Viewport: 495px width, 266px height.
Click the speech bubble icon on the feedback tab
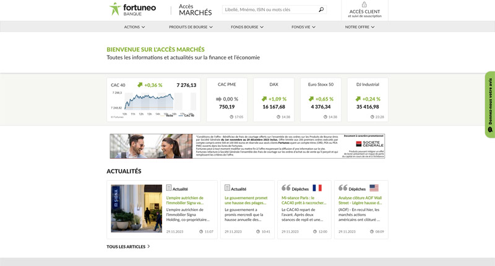pyautogui.click(x=490, y=130)
